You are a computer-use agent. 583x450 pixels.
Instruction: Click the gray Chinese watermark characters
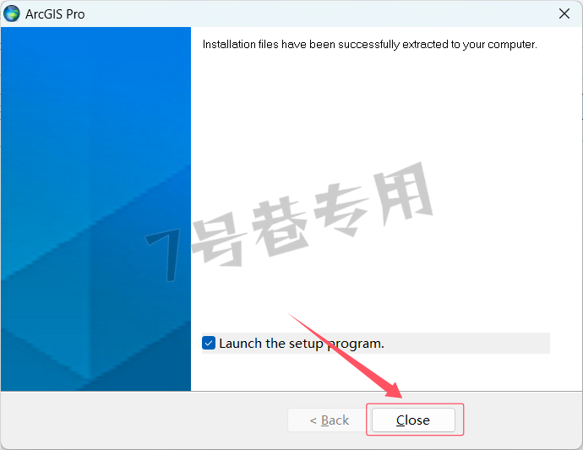point(313,214)
